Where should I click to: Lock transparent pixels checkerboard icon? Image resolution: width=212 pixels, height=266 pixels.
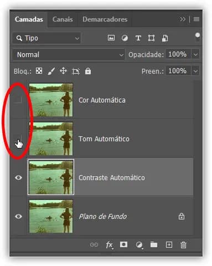39,71
